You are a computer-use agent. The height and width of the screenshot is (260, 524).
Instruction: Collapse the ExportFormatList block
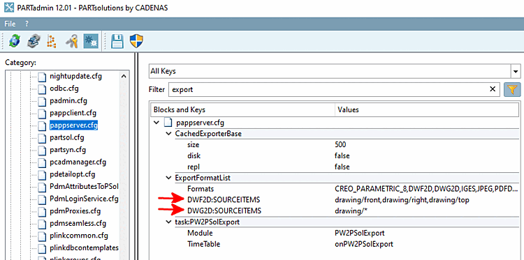pyautogui.click(x=169, y=178)
